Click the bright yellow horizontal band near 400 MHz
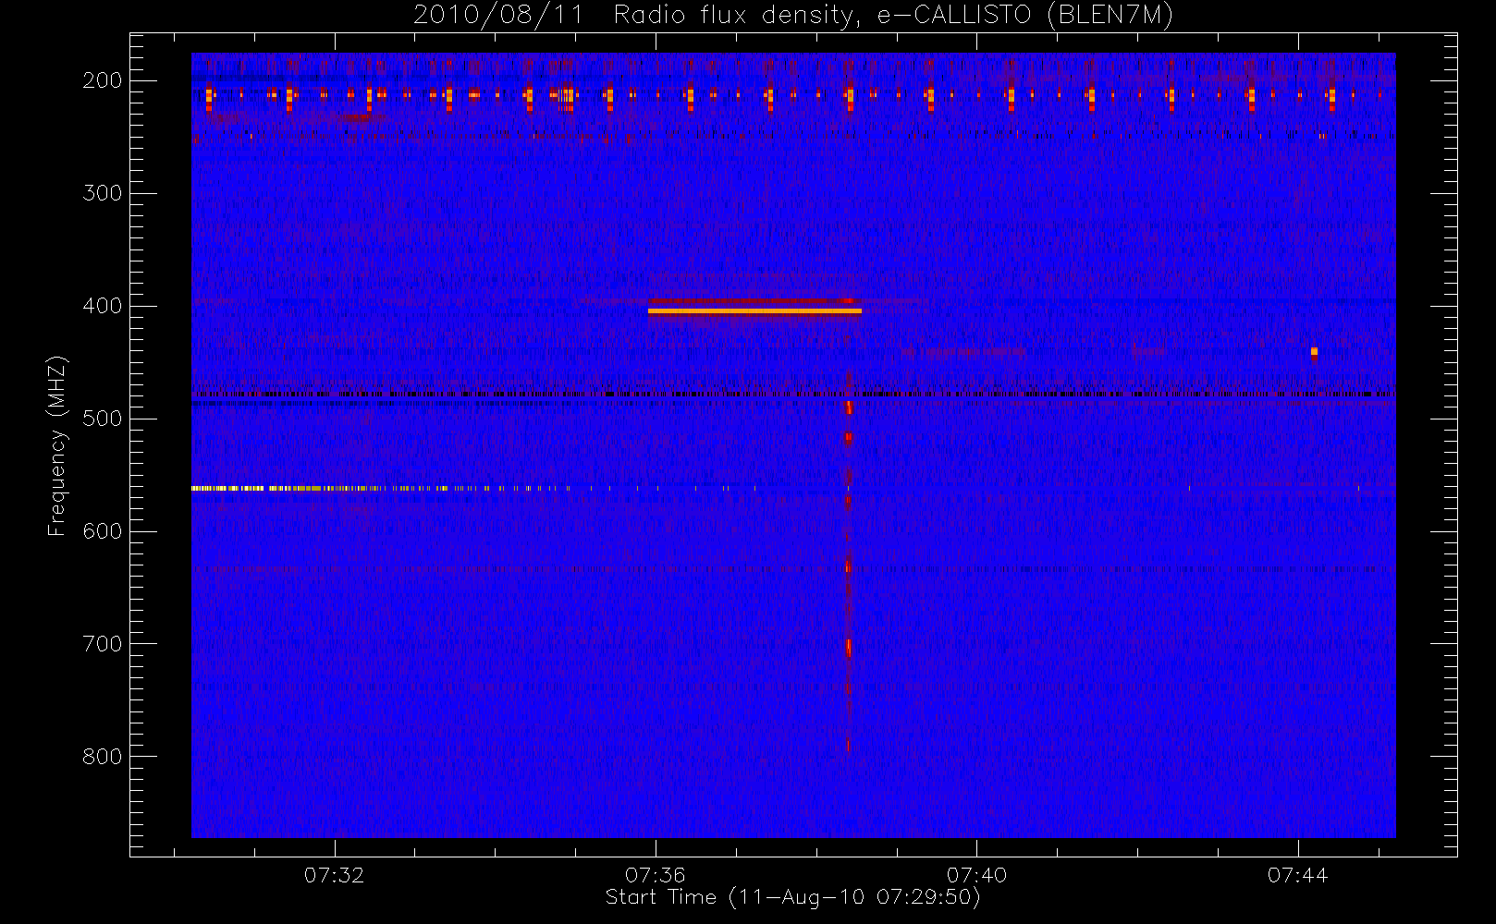Screen dimensions: 1496x924 (754, 311)
